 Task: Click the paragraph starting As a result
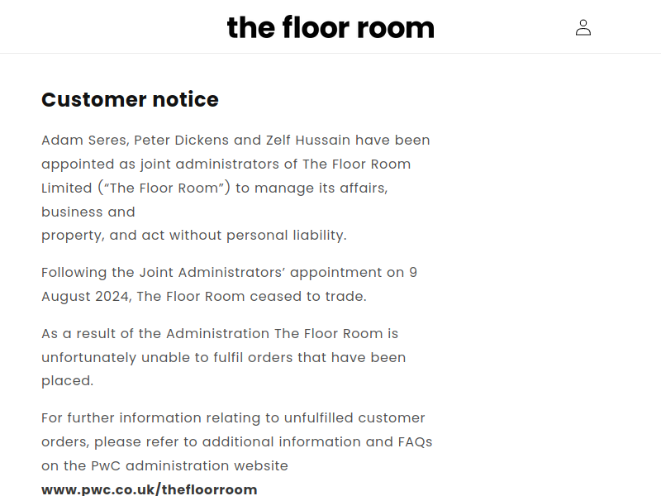tap(223, 357)
